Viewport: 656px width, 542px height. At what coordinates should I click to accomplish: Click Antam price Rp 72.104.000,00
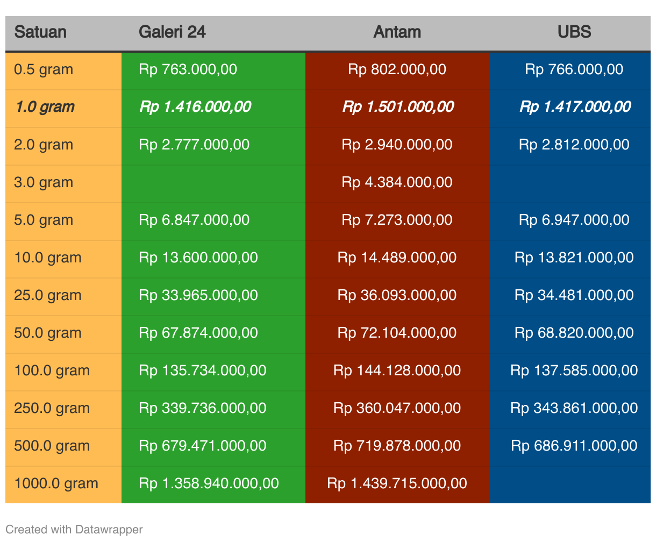[x=397, y=333]
